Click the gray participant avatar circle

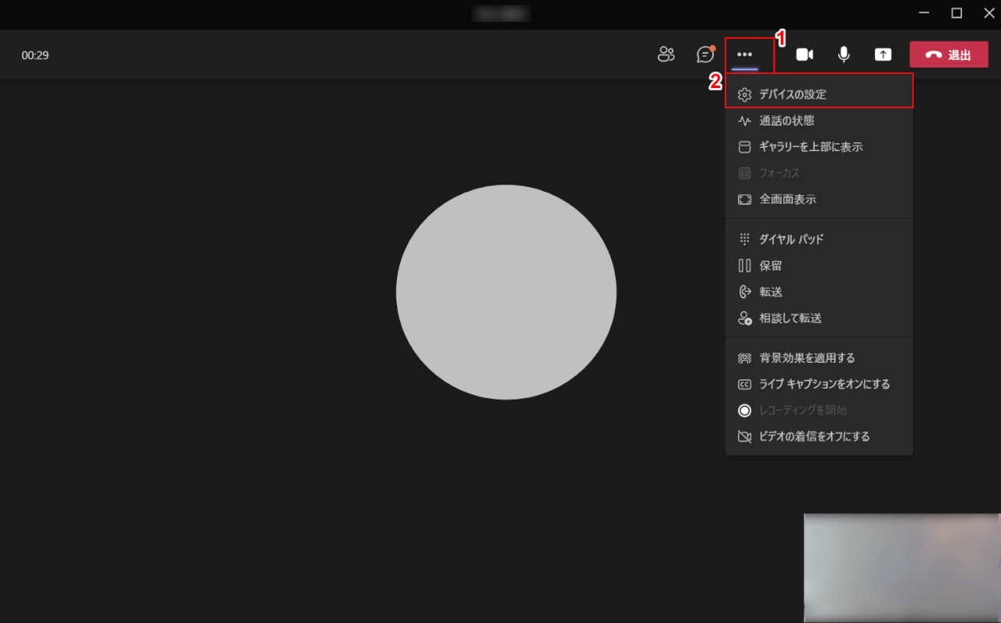coord(506,292)
